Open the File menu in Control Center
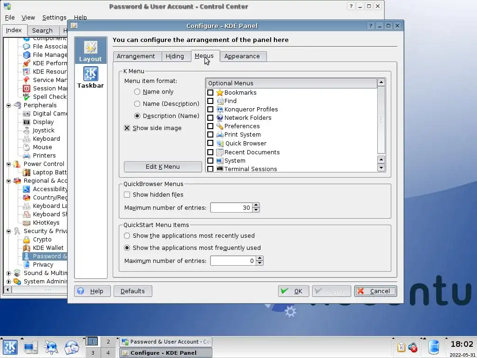The height and width of the screenshot is (358, 477). click(10, 18)
